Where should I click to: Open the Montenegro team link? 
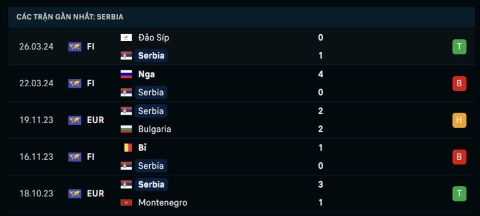coord(162,203)
